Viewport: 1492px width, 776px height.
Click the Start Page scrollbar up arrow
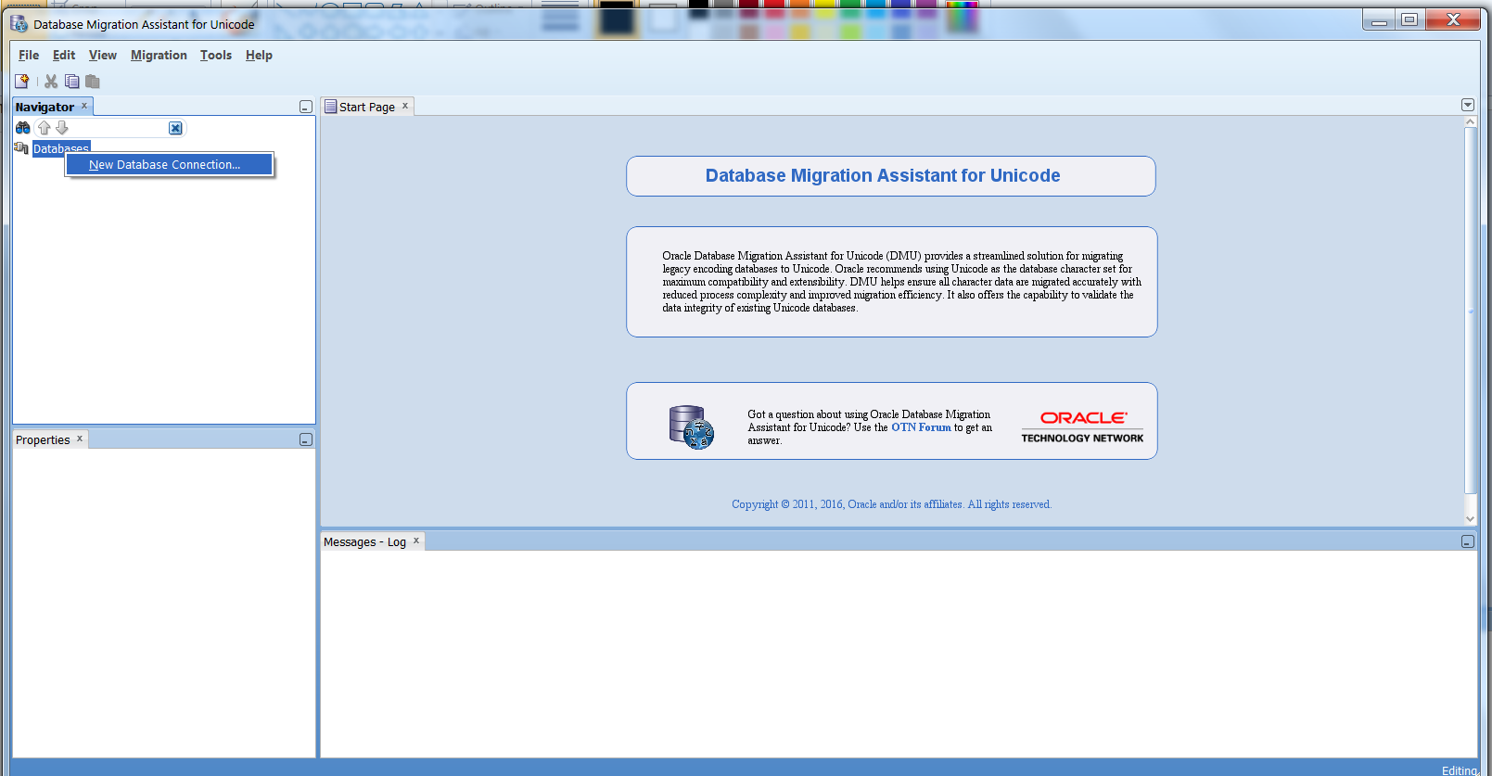[1470, 122]
